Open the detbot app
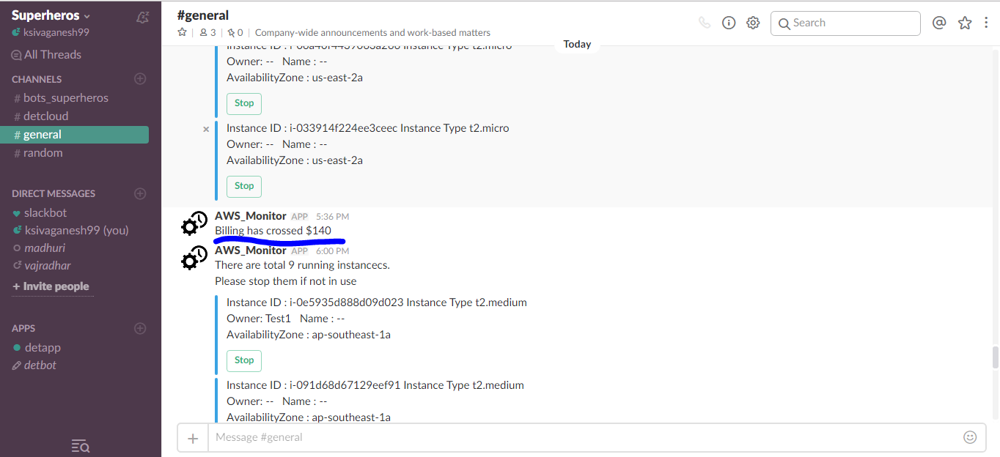The image size is (1000, 457). [34, 365]
